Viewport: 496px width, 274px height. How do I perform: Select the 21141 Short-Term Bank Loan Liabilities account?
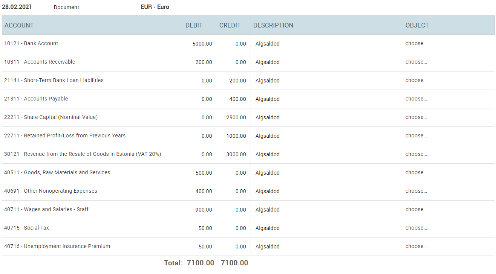[54, 80]
